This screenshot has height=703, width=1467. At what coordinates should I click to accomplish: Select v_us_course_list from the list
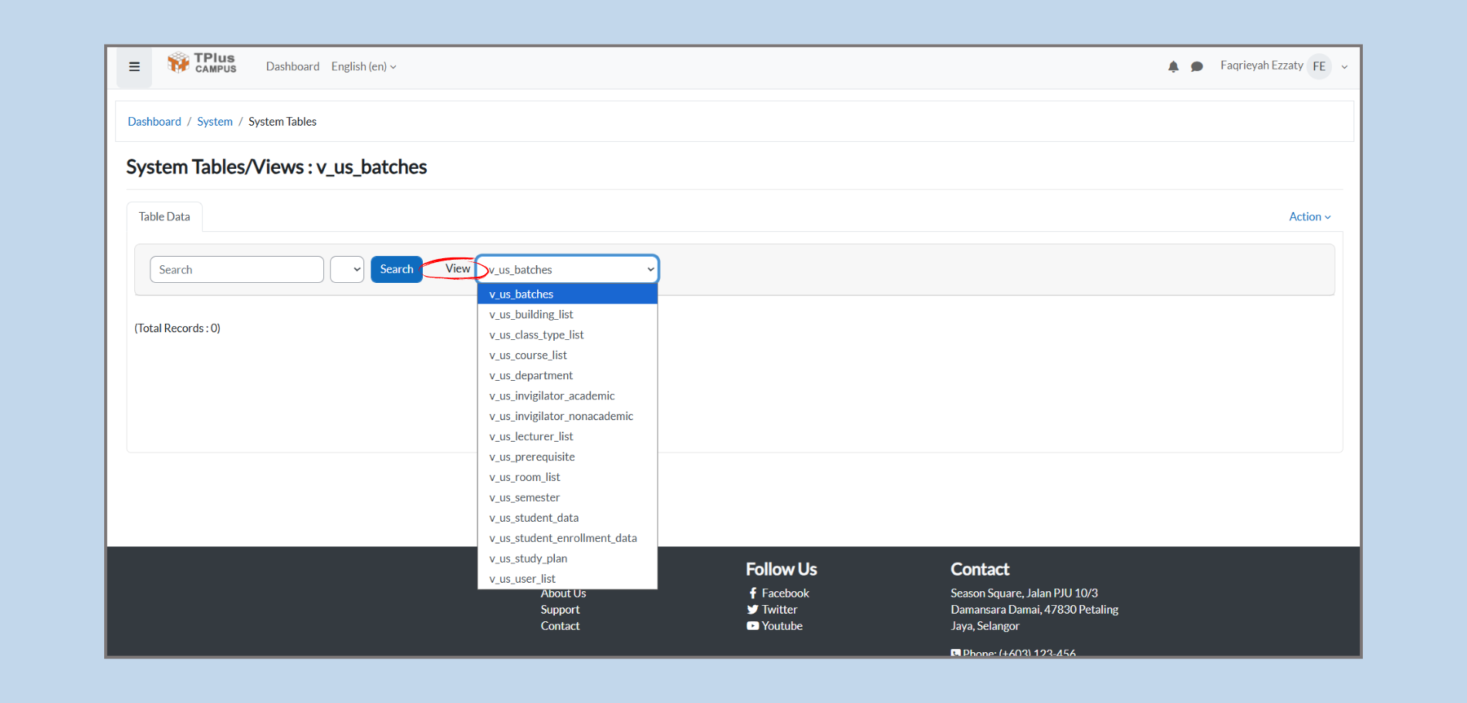click(528, 355)
